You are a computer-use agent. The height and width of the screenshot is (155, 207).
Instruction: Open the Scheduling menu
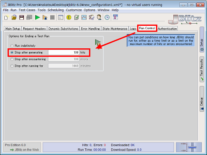click(x=55, y=10)
